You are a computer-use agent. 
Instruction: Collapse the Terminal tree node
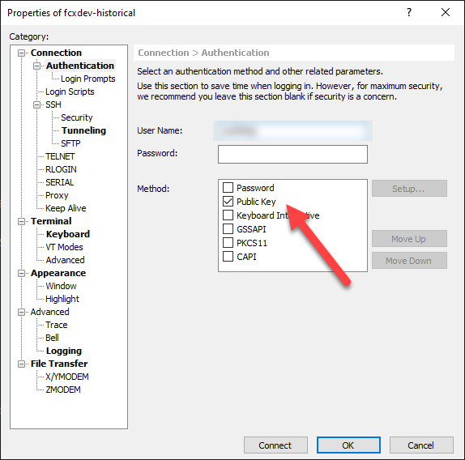(21, 221)
